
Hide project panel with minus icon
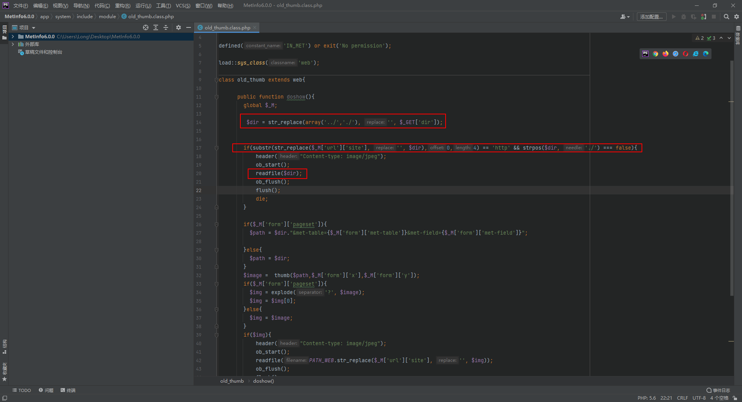[189, 27]
